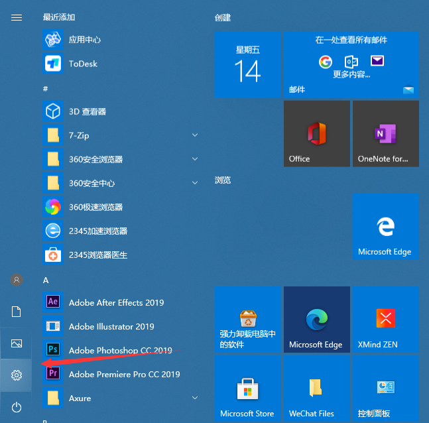Launch the ToDesk app icon
Viewport: 429px width, 423px height.
tap(53, 64)
